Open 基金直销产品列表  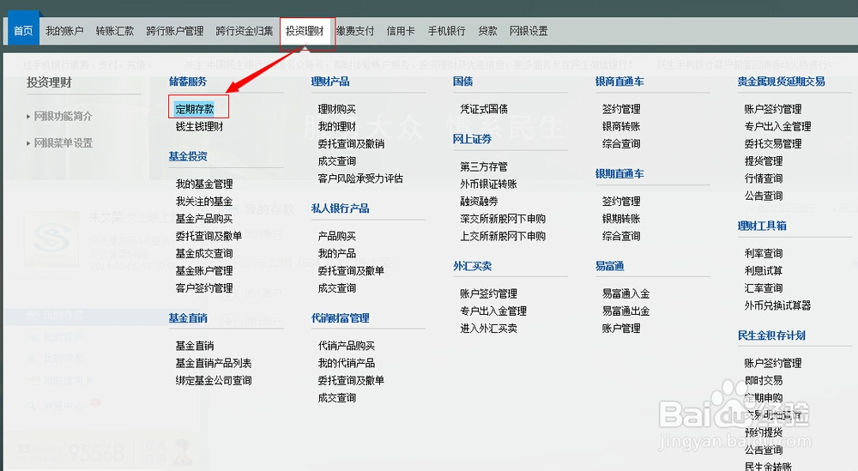pos(214,363)
